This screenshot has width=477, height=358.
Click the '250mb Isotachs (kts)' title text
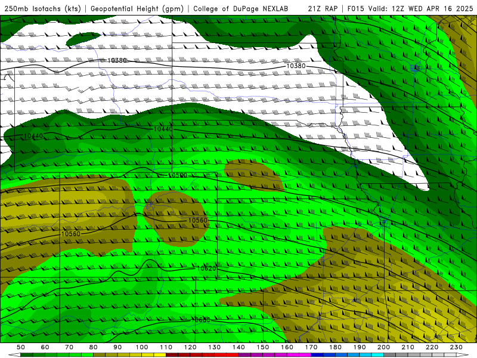tap(42, 9)
